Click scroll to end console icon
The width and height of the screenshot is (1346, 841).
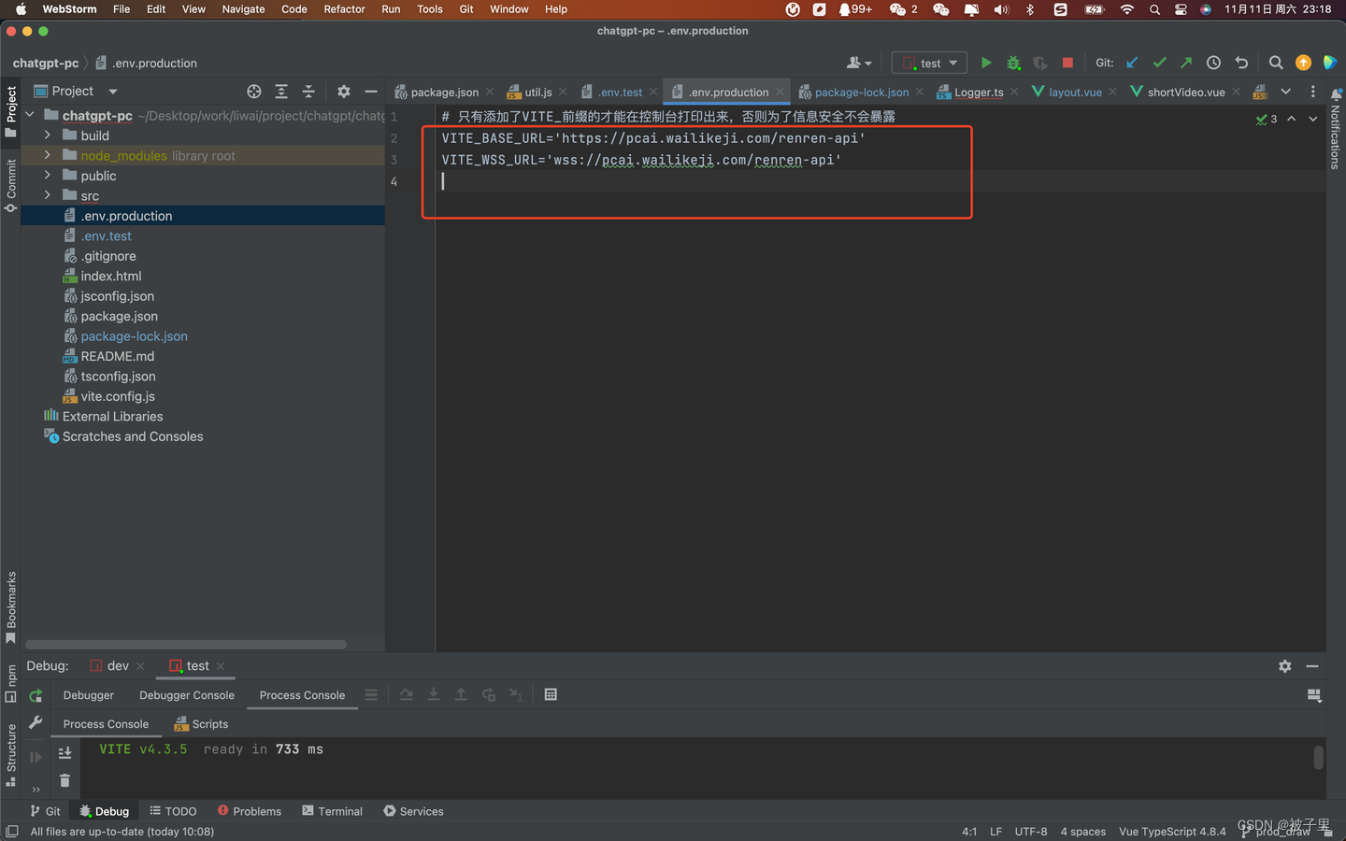point(64,752)
